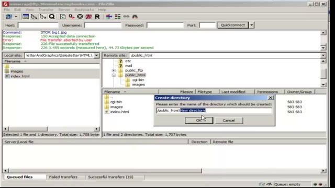The height and width of the screenshot is (188, 335).
Task: Sort remote list by Permissions column
Action: 270,92
